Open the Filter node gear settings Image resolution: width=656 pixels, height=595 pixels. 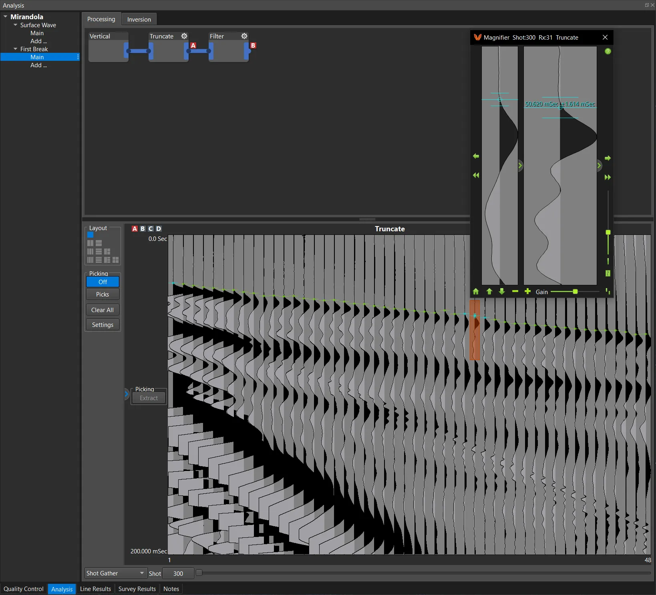pos(244,36)
